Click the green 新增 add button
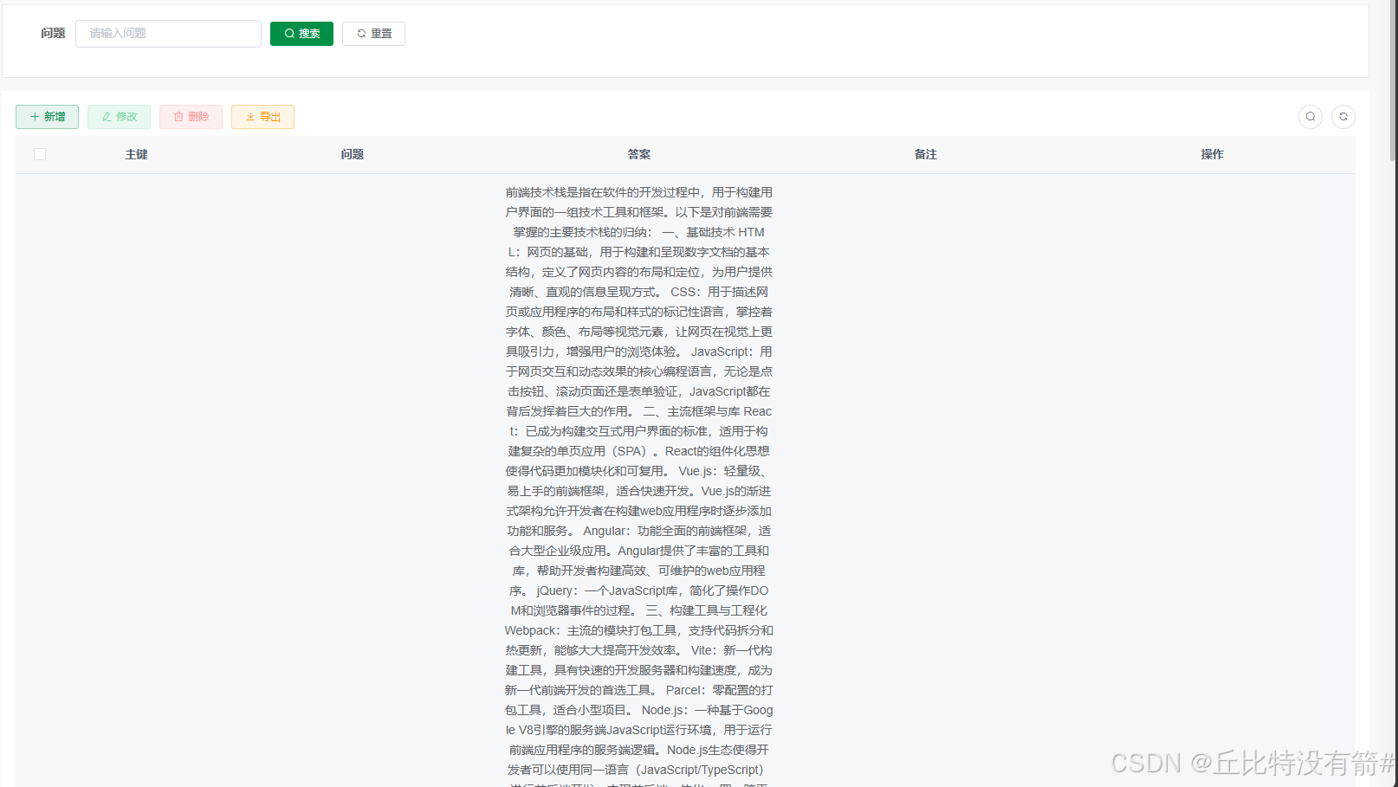The width and height of the screenshot is (1398, 787). point(47,116)
